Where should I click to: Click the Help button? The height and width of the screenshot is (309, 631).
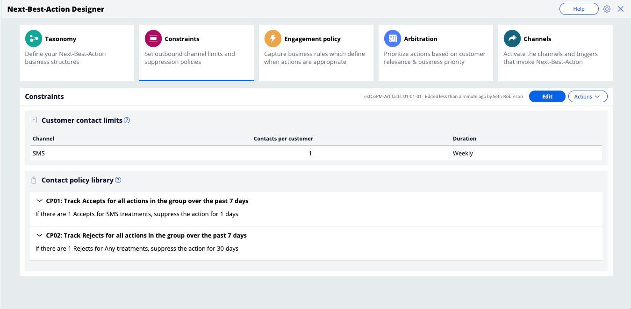pos(579,9)
